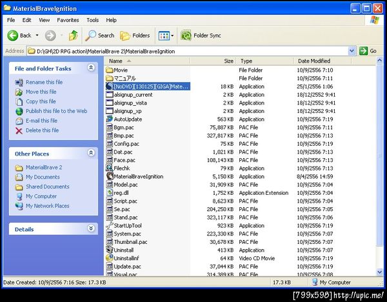Select the Uninstall application icon
The image size is (387, 302).
[110, 250]
